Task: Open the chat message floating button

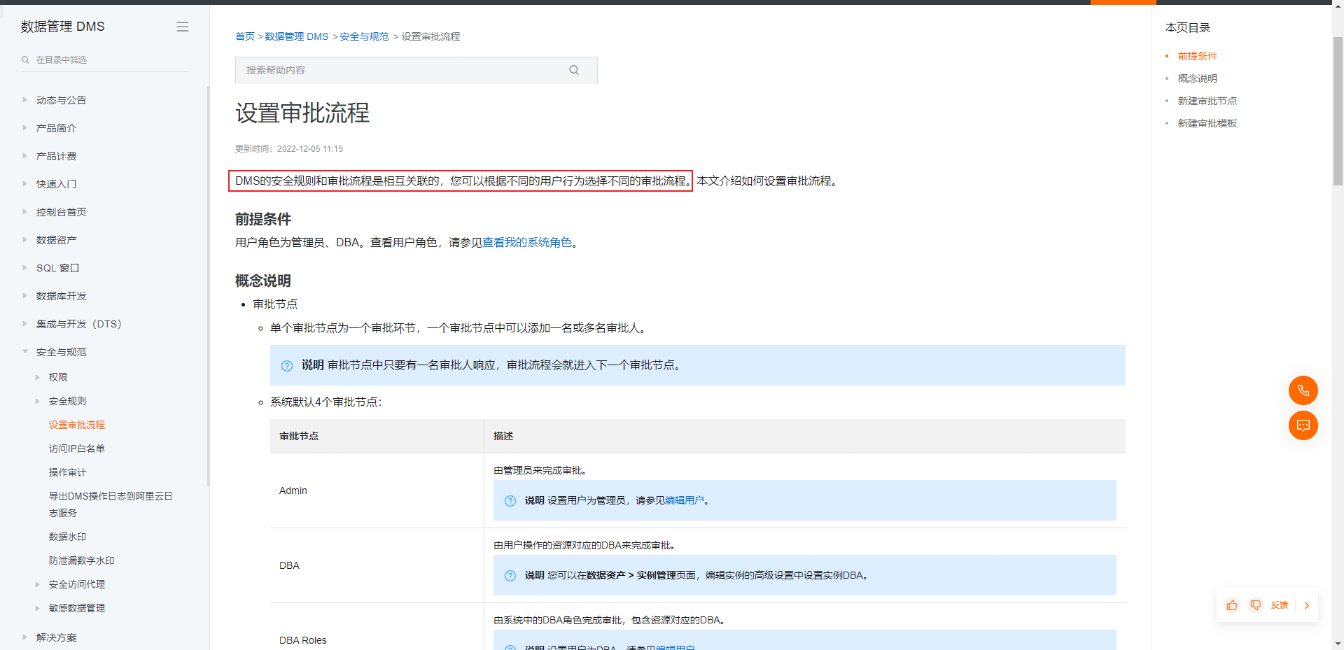Action: [1303, 425]
